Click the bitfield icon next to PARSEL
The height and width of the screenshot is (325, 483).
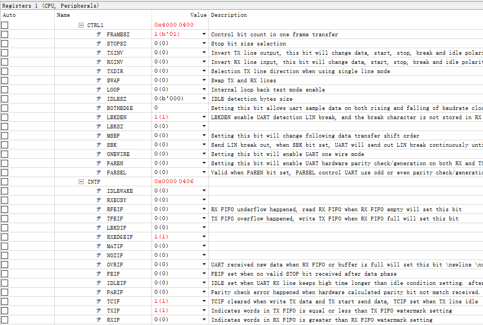pos(99,172)
